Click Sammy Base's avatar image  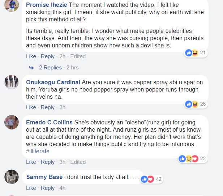click(x=11, y=177)
